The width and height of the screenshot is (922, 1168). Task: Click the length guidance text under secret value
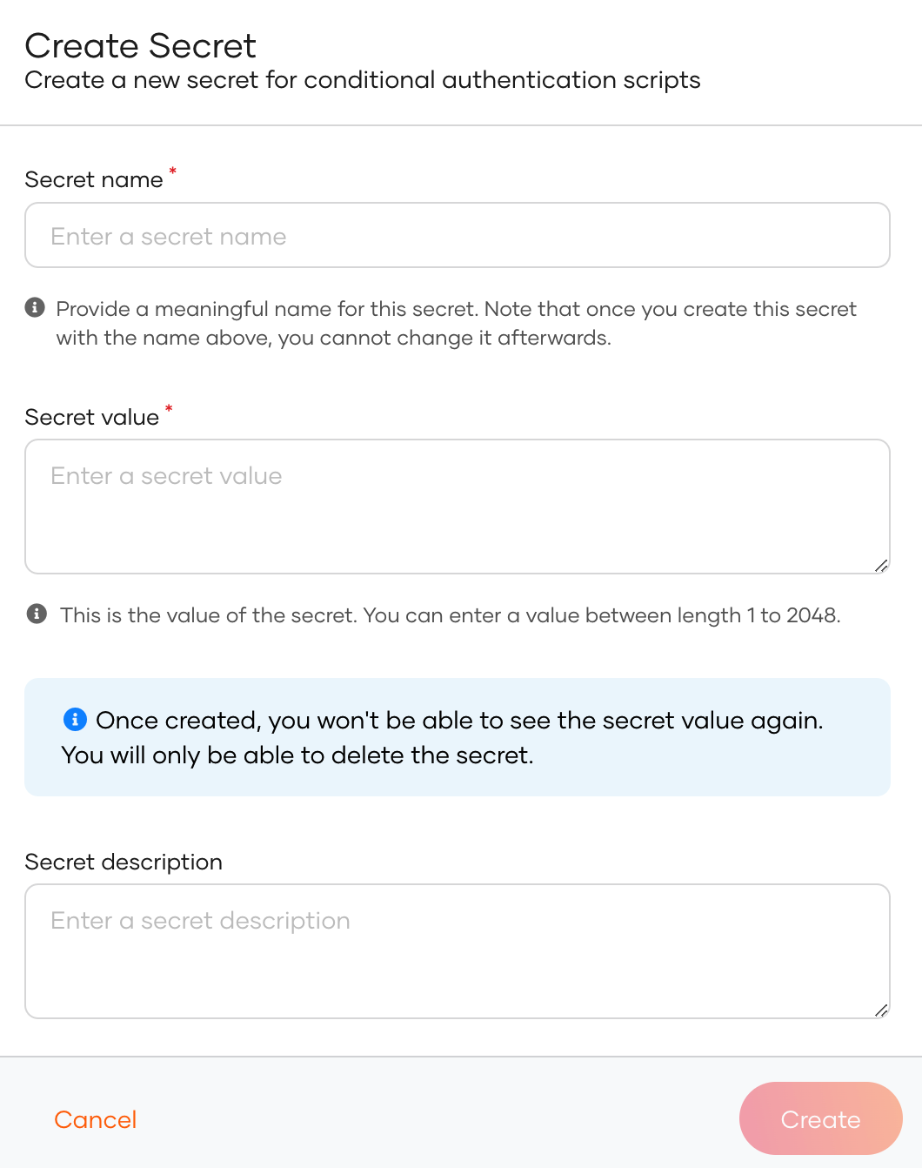(451, 615)
